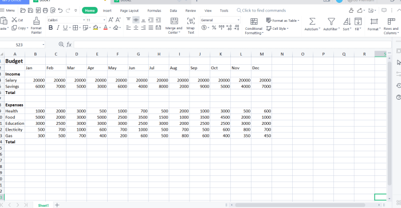Open the View tab

[208, 10]
